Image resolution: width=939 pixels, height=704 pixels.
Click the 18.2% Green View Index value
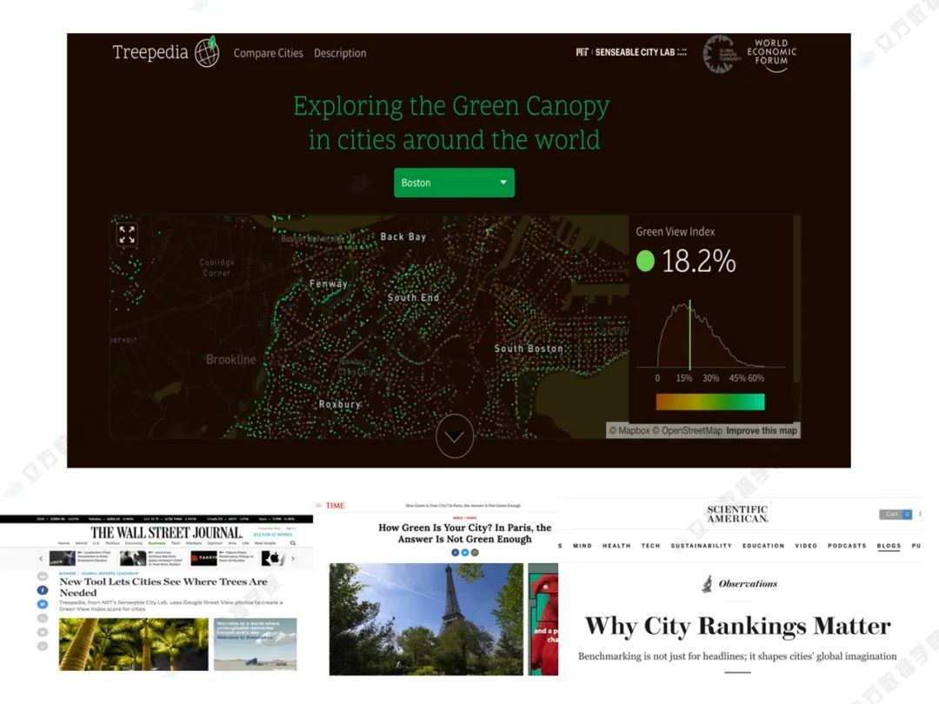(698, 261)
